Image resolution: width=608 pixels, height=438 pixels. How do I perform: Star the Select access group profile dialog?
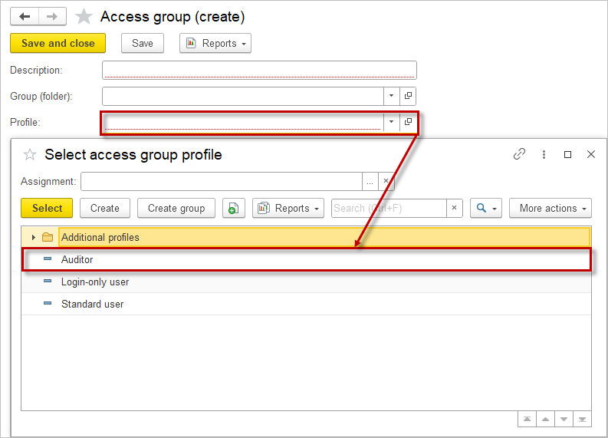[x=30, y=155]
